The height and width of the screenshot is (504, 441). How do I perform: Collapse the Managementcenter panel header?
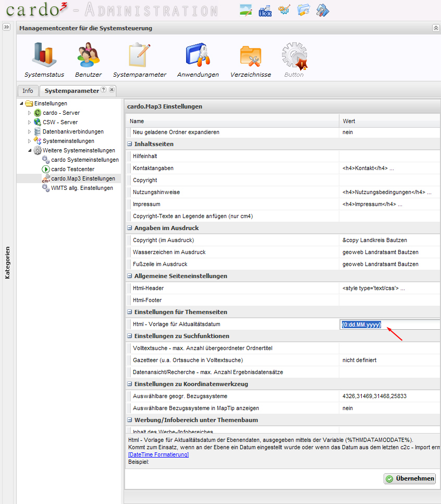435,28
